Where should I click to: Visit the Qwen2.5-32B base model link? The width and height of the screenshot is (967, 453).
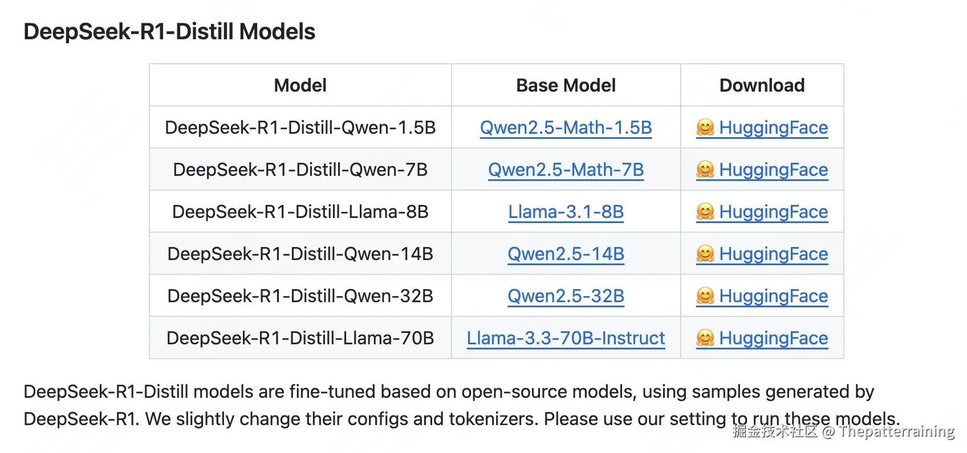point(566,296)
